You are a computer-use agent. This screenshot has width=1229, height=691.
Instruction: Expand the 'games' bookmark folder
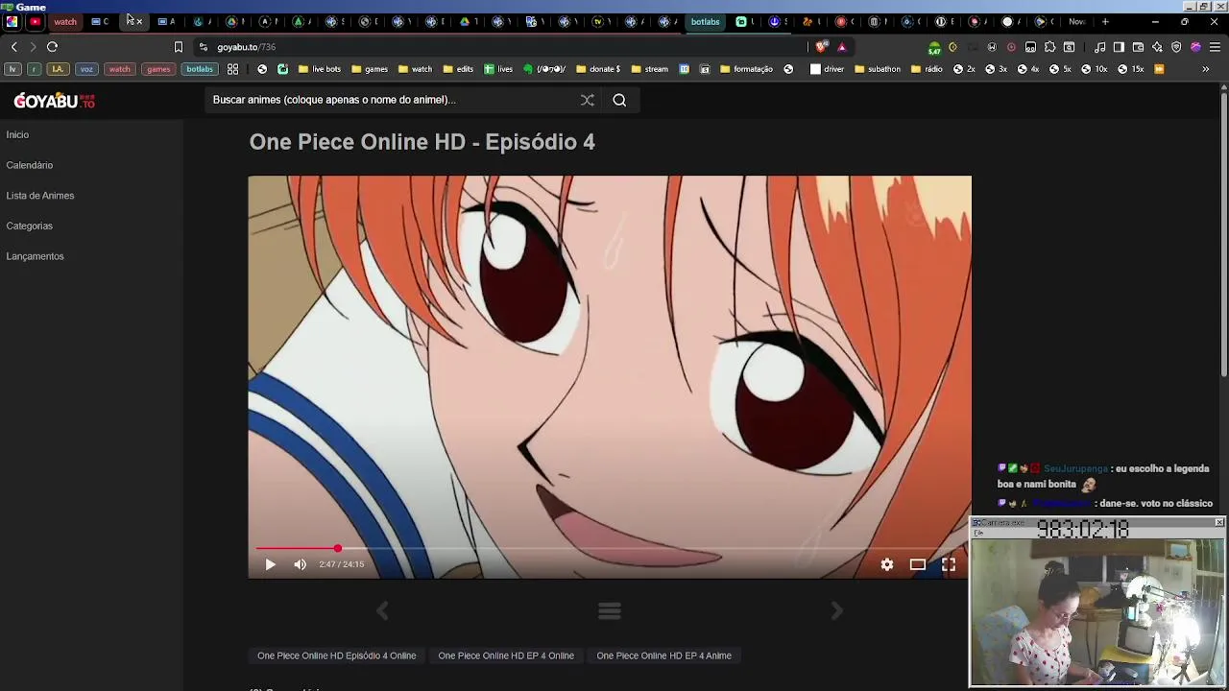point(370,69)
